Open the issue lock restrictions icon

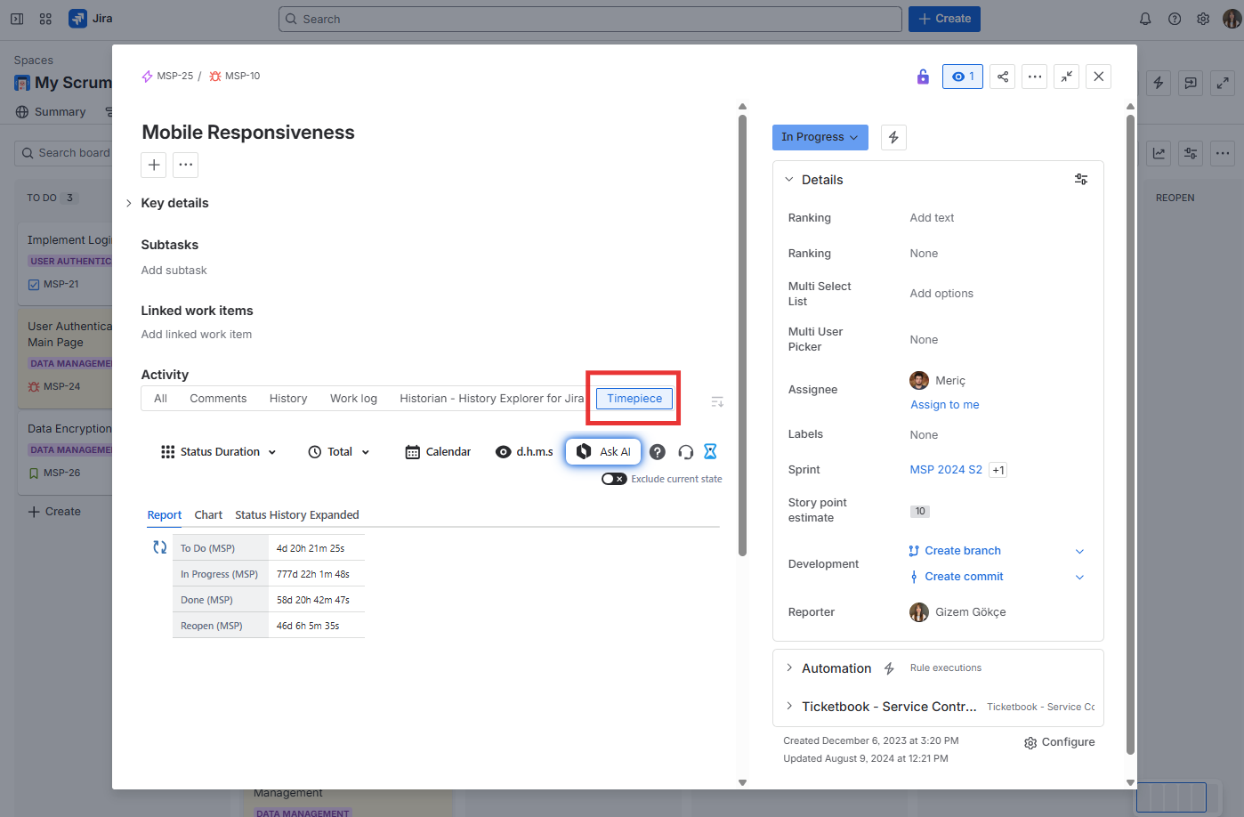pyautogui.click(x=923, y=77)
